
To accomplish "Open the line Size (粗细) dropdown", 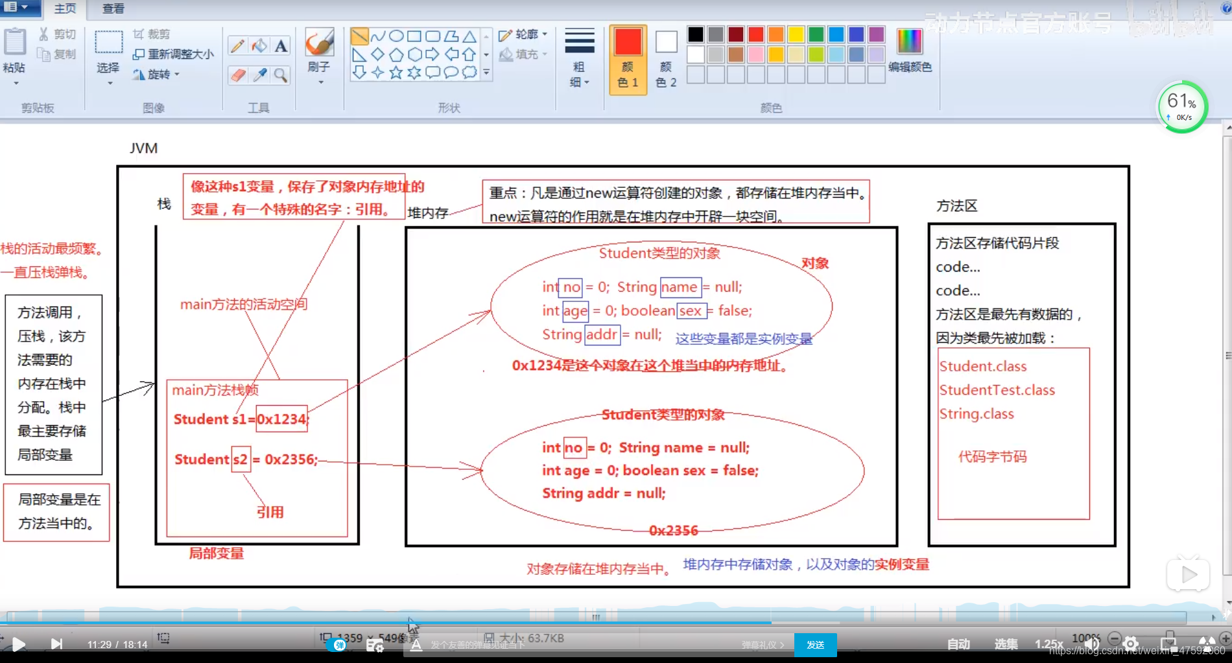I will pyautogui.click(x=579, y=58).
